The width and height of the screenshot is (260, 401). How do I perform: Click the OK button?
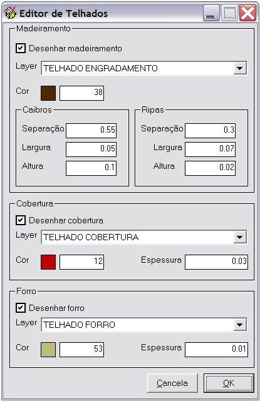[x=229, y=383]
